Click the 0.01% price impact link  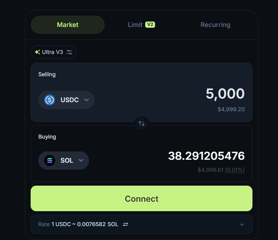[x=235, y=170]
